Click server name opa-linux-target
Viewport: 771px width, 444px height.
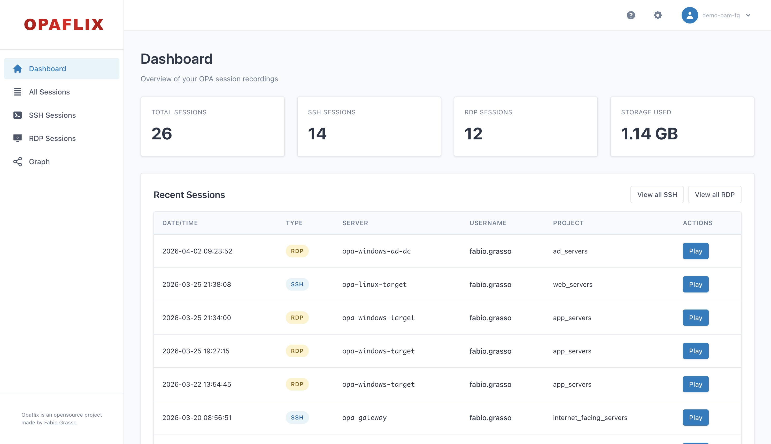(x=374, y=284)
